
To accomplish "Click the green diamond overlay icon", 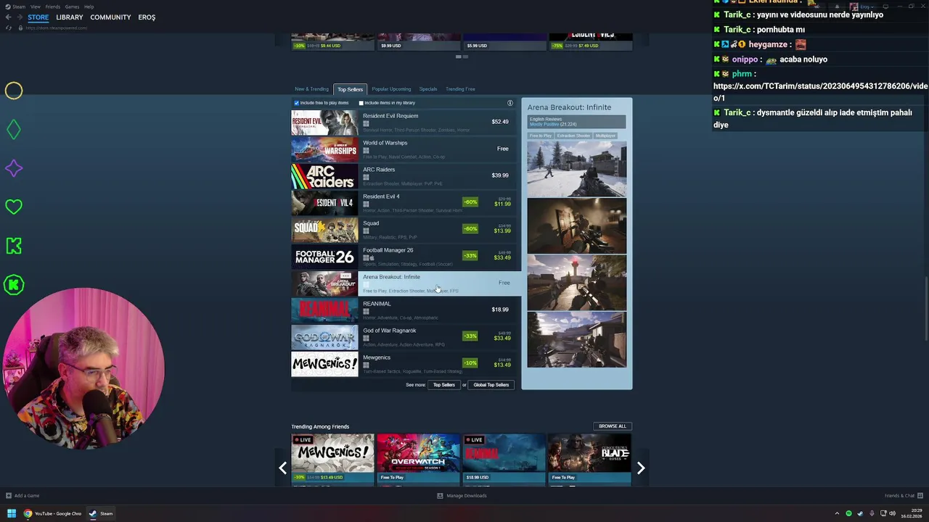I will [14, 130].
